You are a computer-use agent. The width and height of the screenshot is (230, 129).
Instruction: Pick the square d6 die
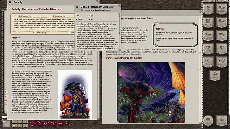pyautogui.click(x=60, y=123)
